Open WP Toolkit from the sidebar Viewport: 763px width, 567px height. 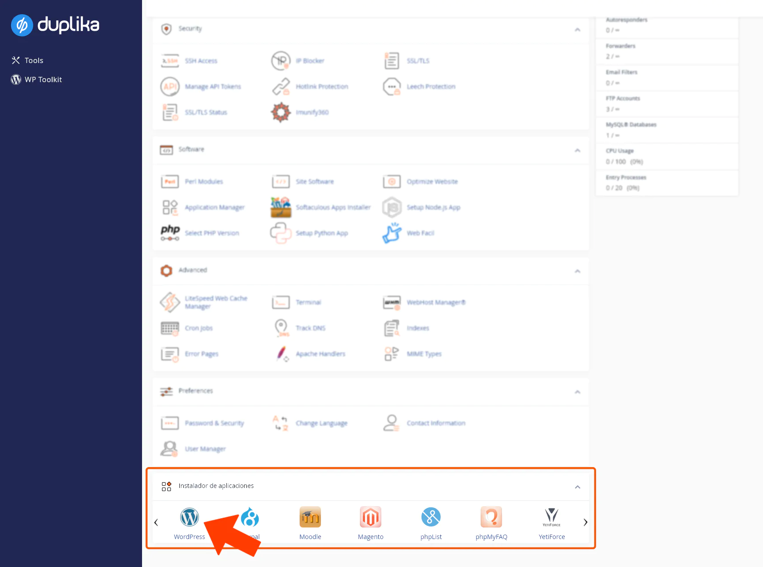point(43,79)
